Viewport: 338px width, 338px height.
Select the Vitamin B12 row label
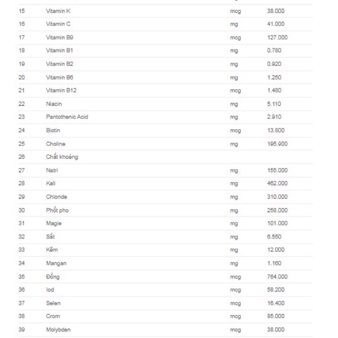coord(61,90)
